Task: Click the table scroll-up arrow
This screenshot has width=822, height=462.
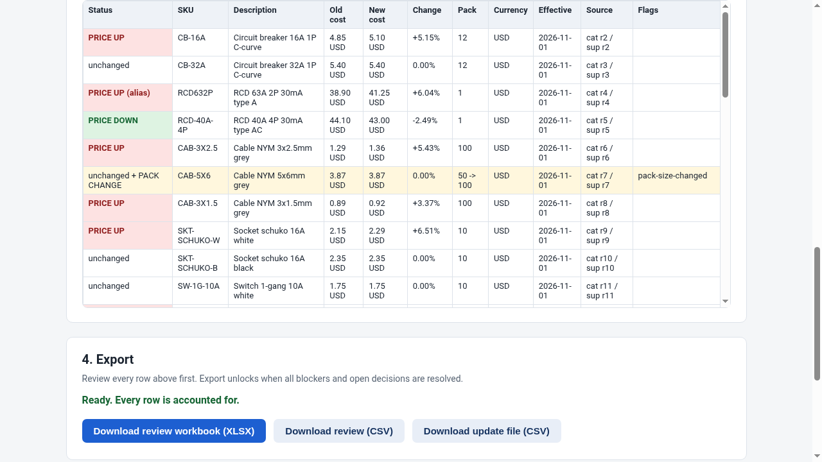Action: point(725,6)
